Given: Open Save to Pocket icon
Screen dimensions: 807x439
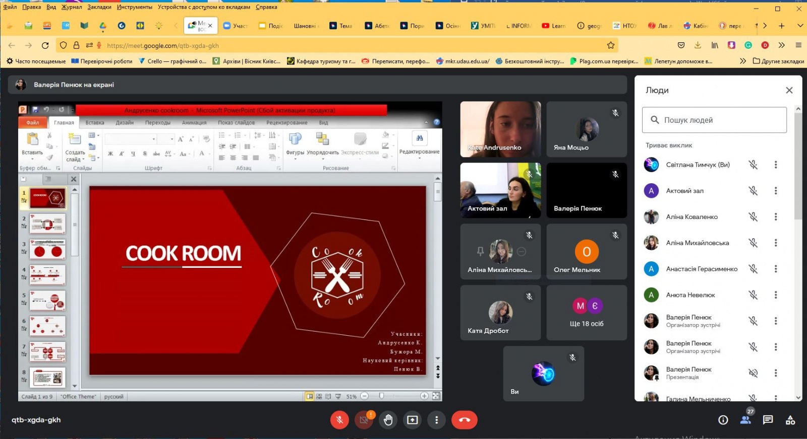Looking at the screenshot, I should coord(681,45).
